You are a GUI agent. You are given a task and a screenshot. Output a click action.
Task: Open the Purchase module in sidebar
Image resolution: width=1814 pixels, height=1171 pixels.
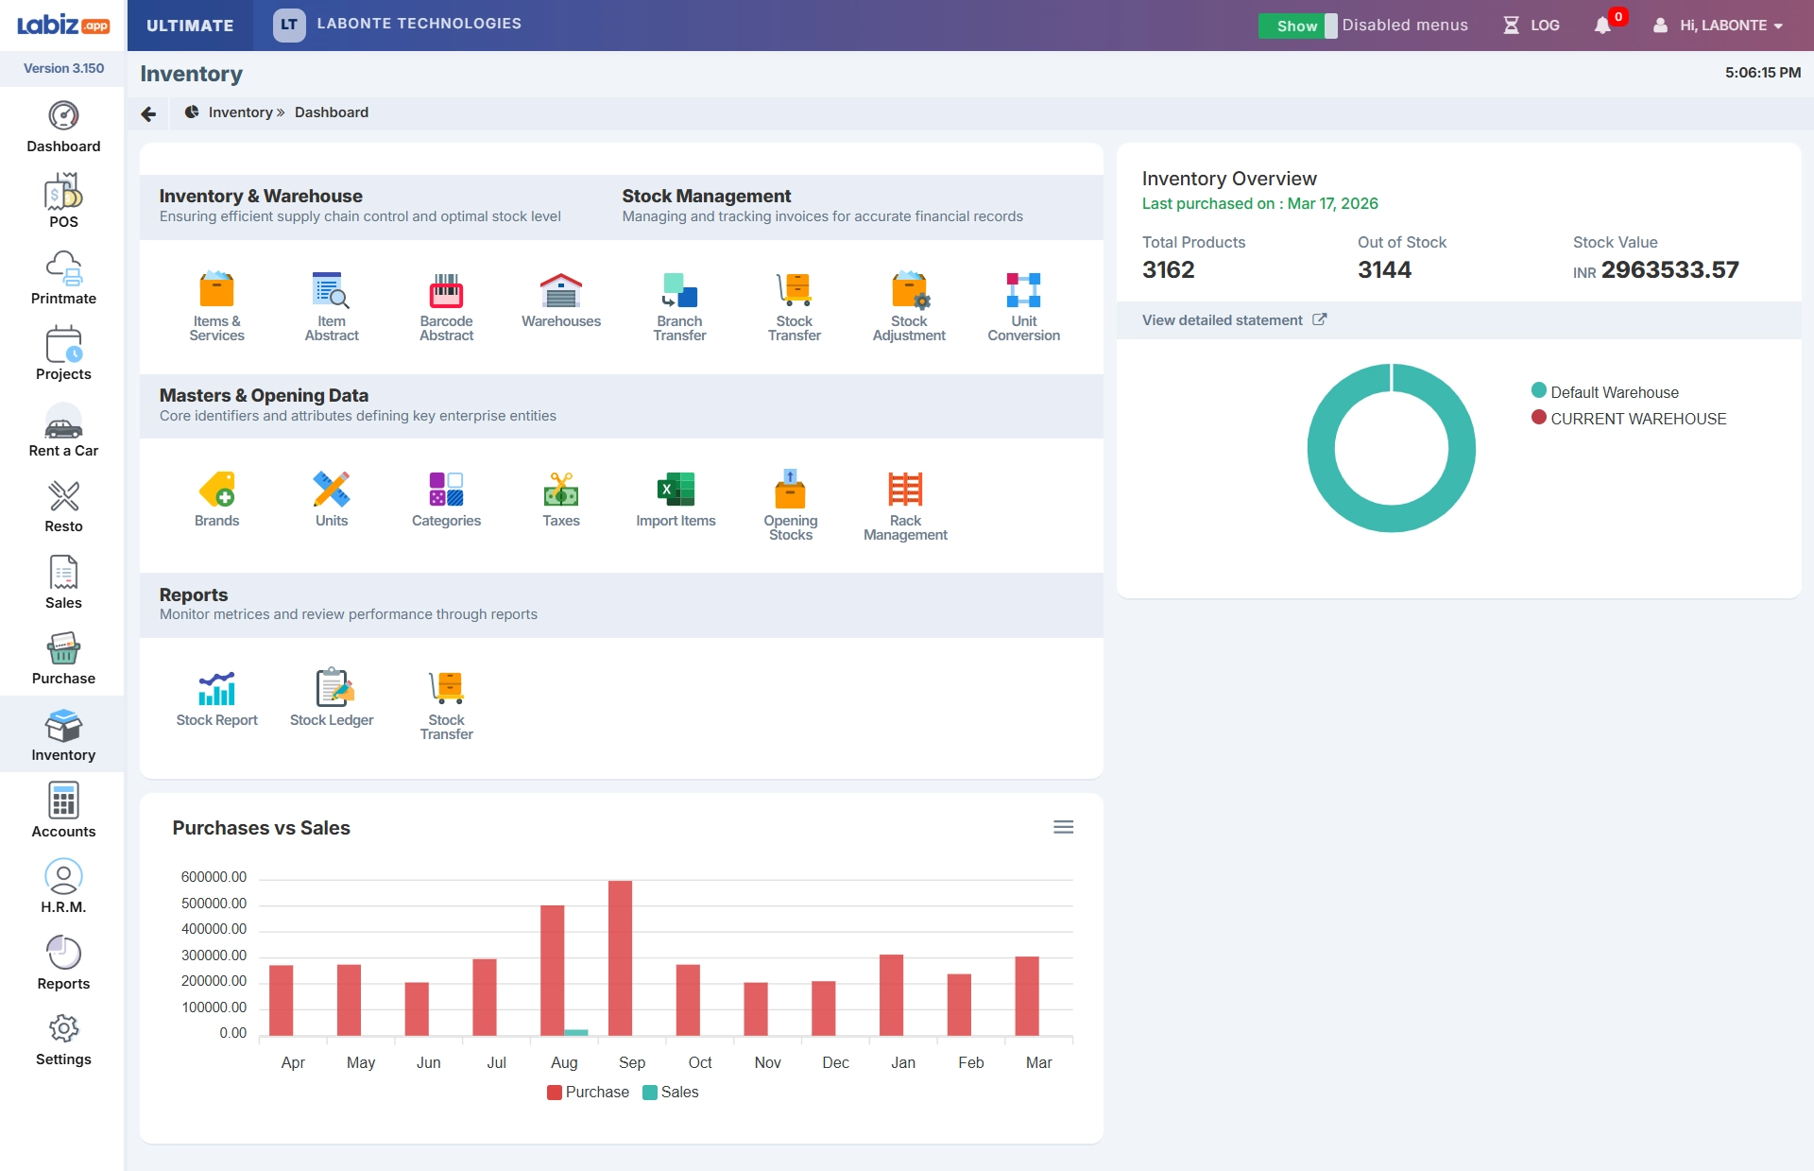tap(63, 659)
